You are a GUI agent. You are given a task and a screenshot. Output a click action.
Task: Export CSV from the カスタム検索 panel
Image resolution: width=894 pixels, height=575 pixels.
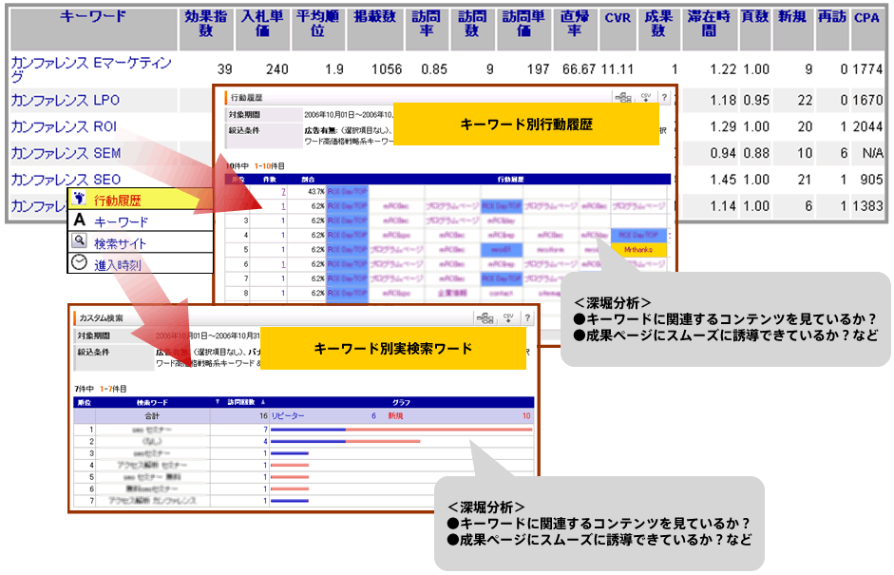(508, 318)
